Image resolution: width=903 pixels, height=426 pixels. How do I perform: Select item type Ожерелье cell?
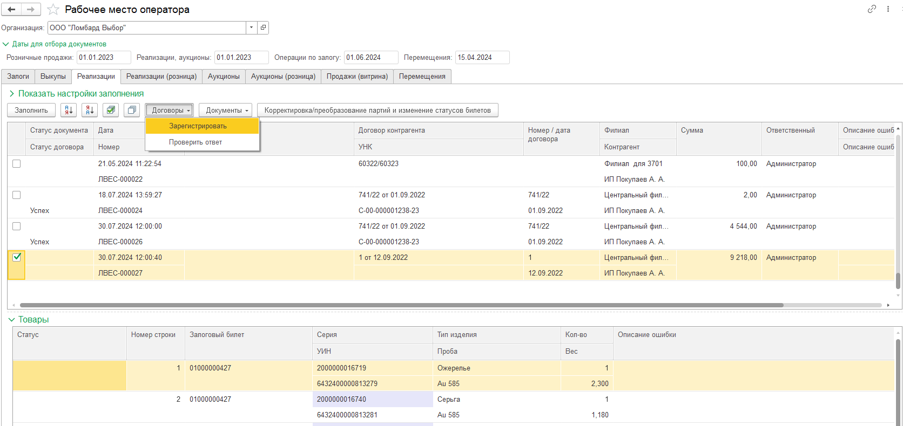point(497,368)
